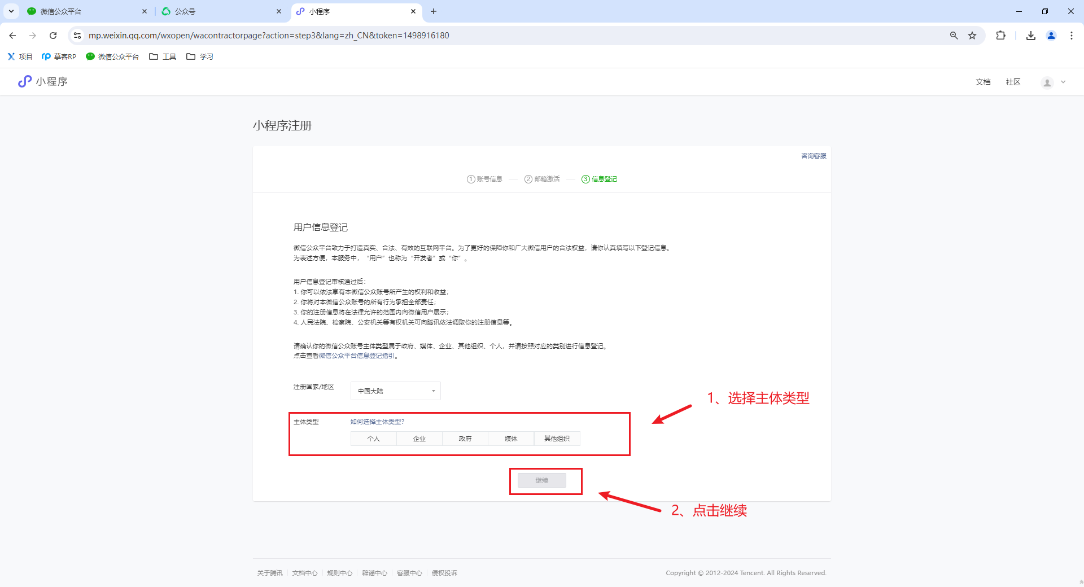Open the 微信公众平台 bookmark
This screenshot has width=1084, height=587.
tap(112, 56)
